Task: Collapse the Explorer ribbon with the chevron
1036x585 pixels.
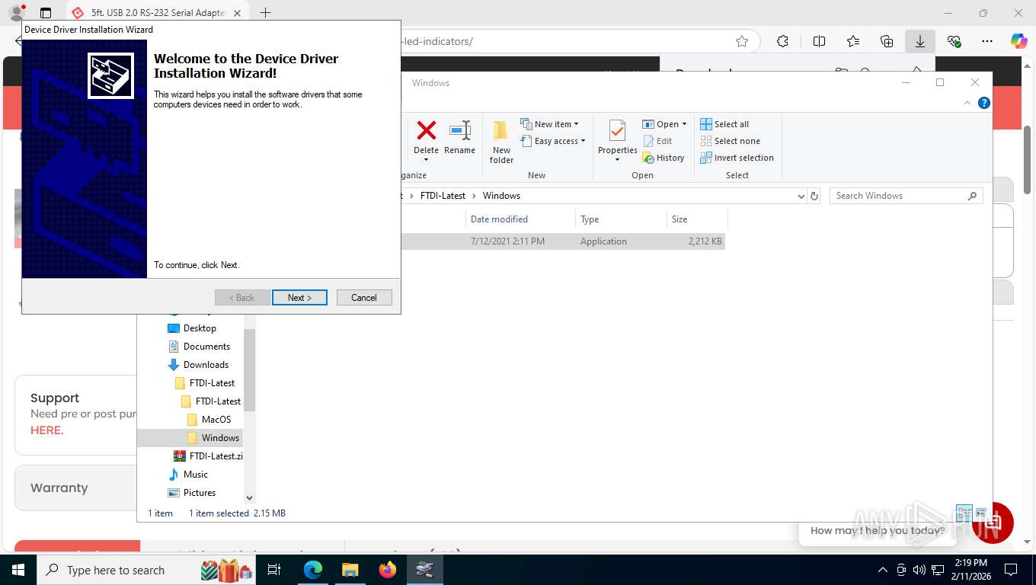Action: click(967, 103)
